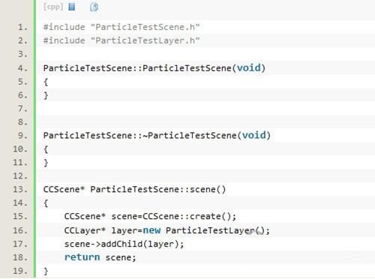Click the blue view-plain code icon
This screenshot has width=375, height=279.
pos(72,7)
